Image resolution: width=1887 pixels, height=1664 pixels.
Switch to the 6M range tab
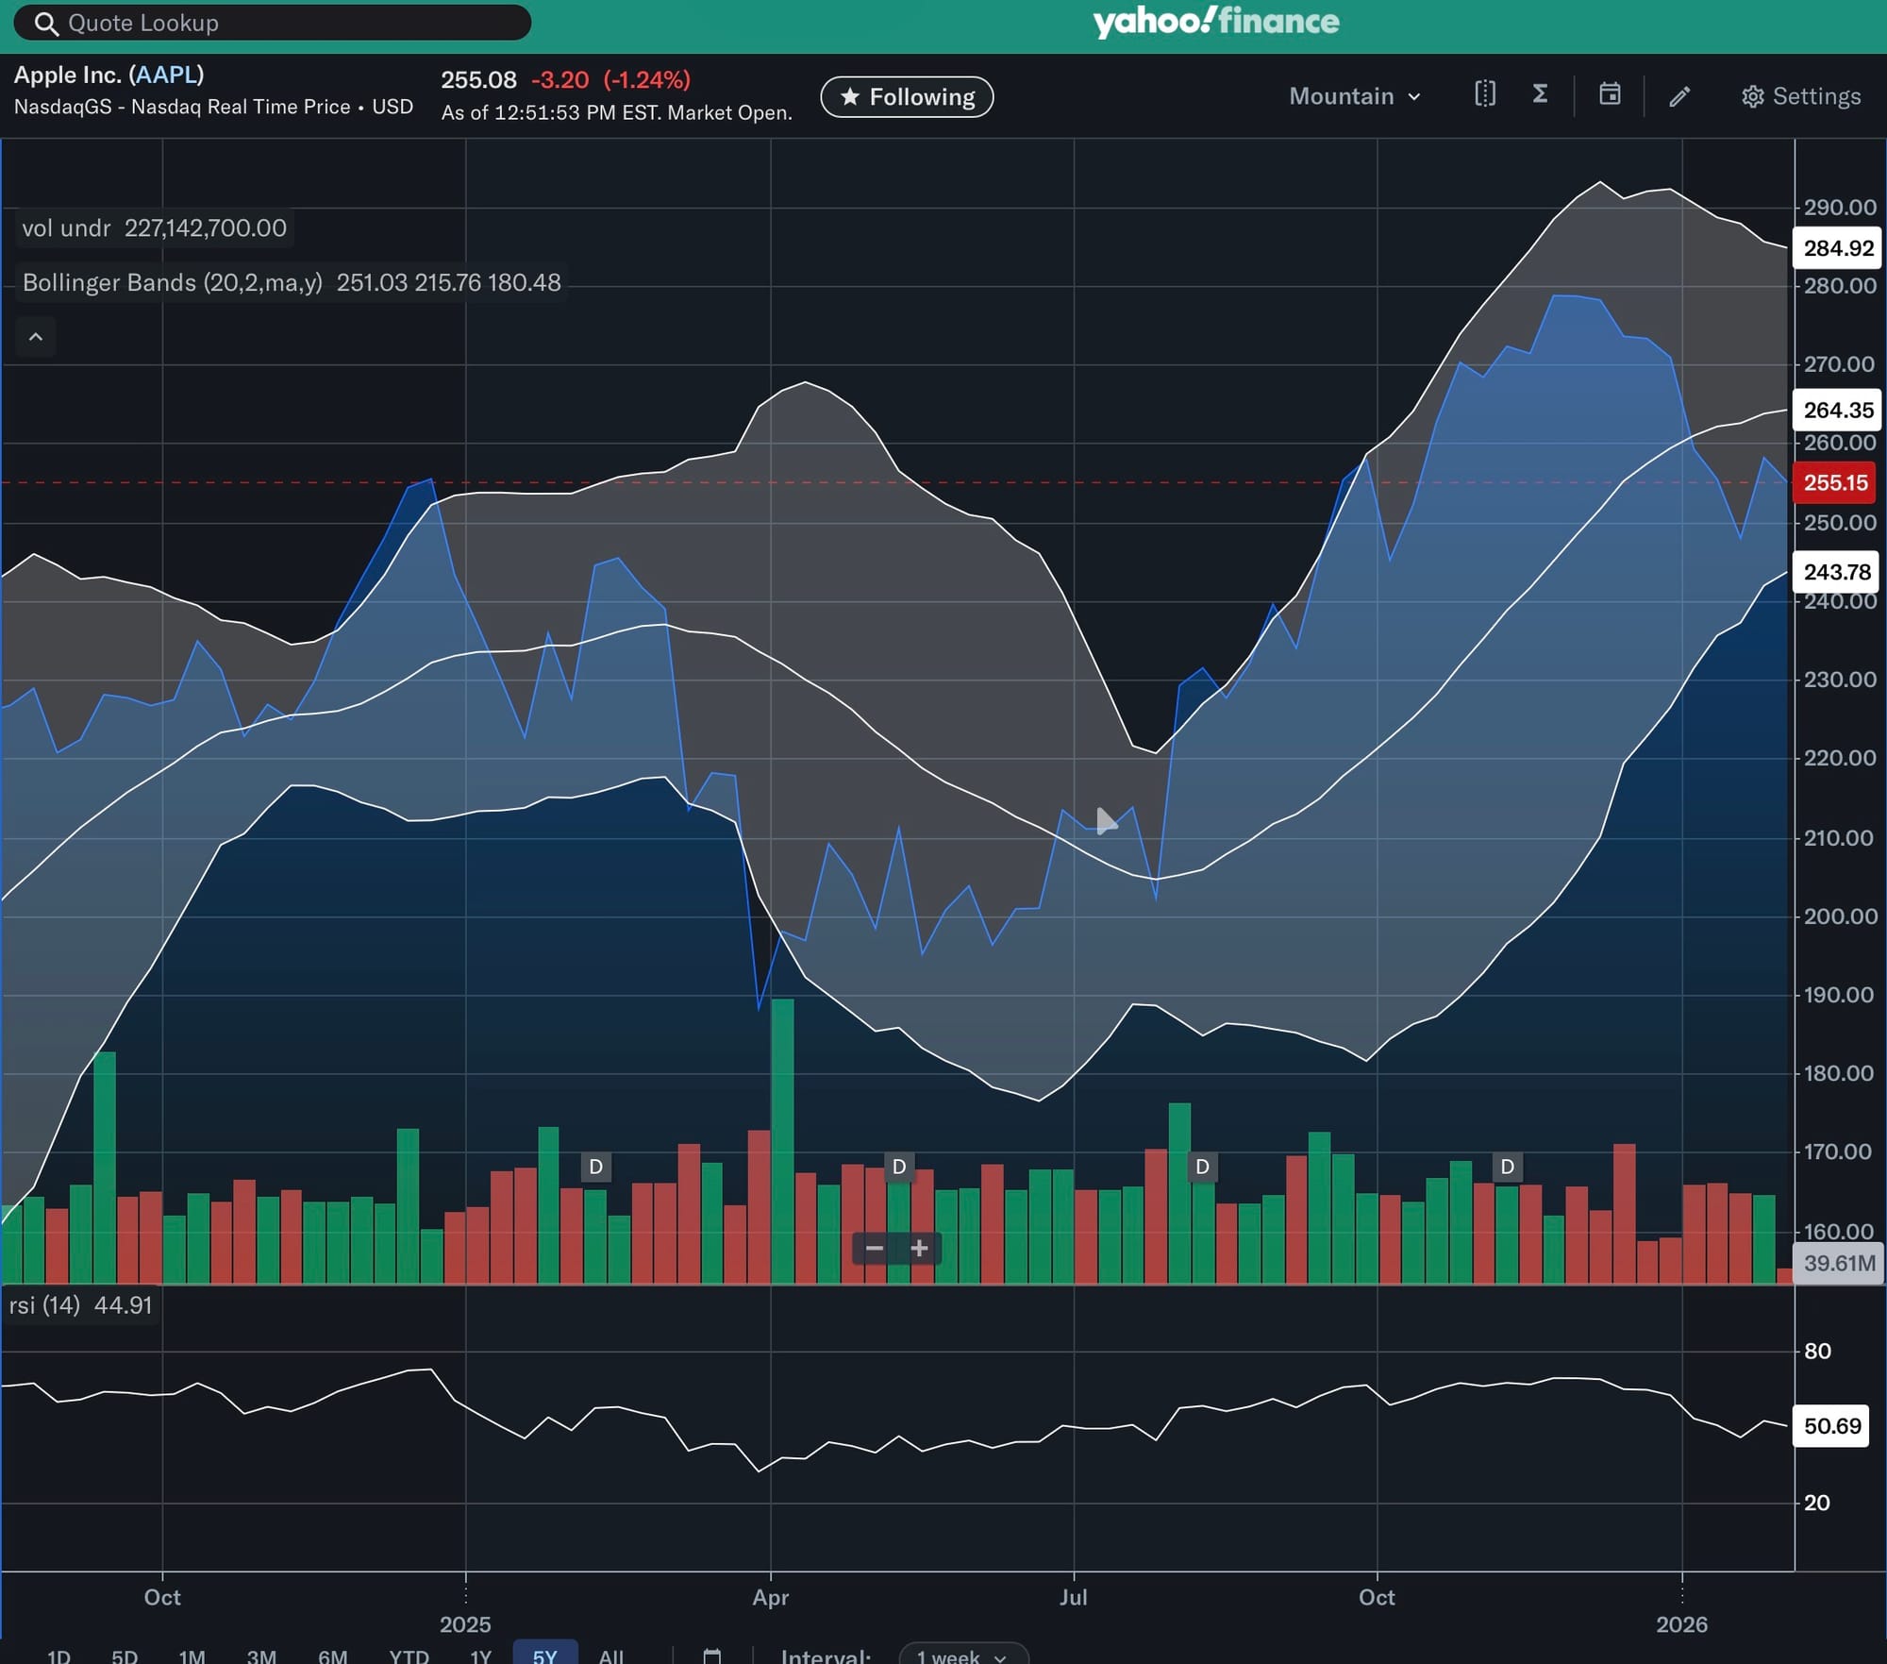coord(332,1656)
